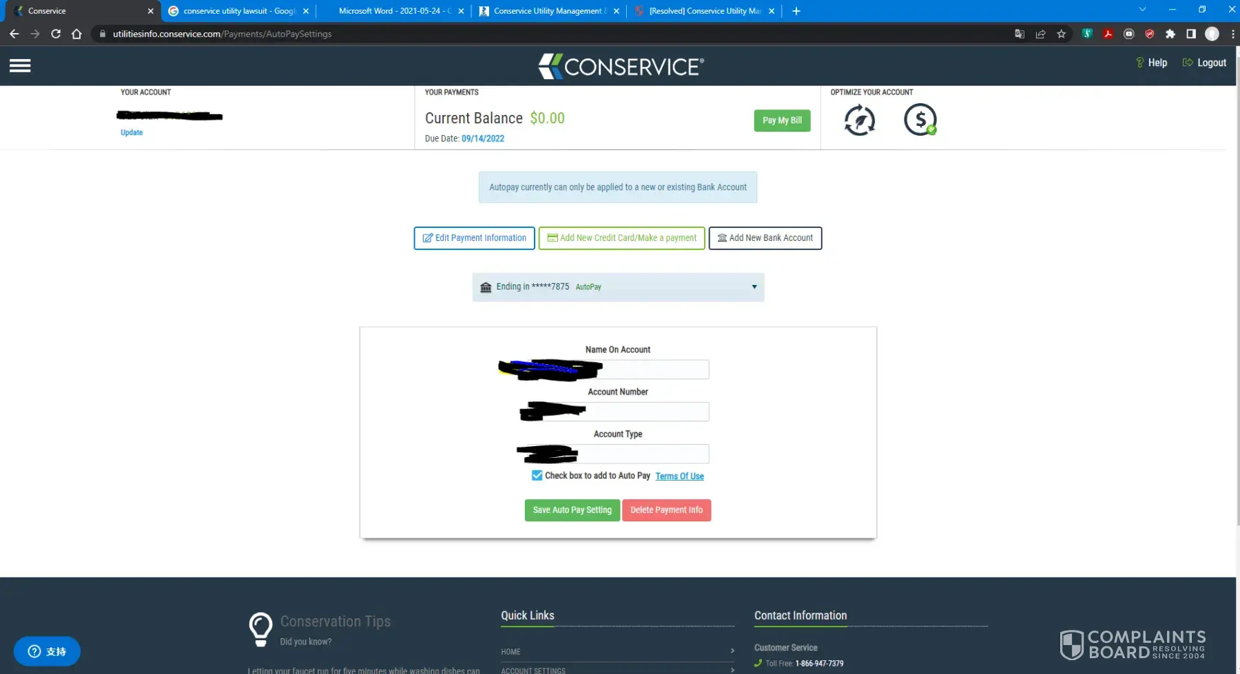Open the Chrome three-dot menu
The width and height of the screenshot is (1240, 674).
point(1232,34)
